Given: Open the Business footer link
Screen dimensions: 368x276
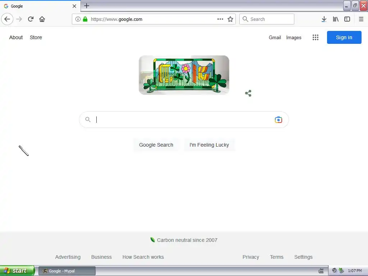Looking at the screenshot, I should point(101,257).
